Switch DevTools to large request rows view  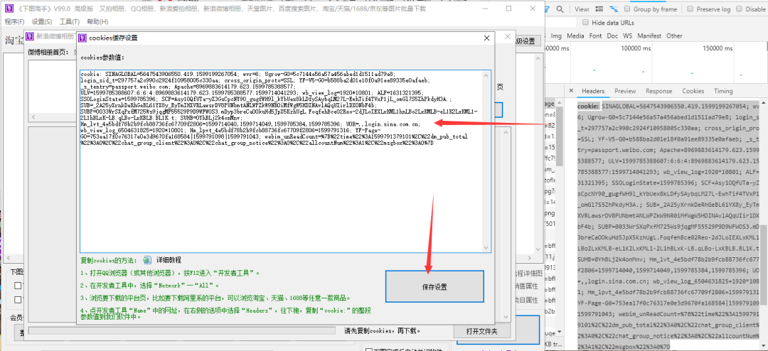click(x=599, y=9)
